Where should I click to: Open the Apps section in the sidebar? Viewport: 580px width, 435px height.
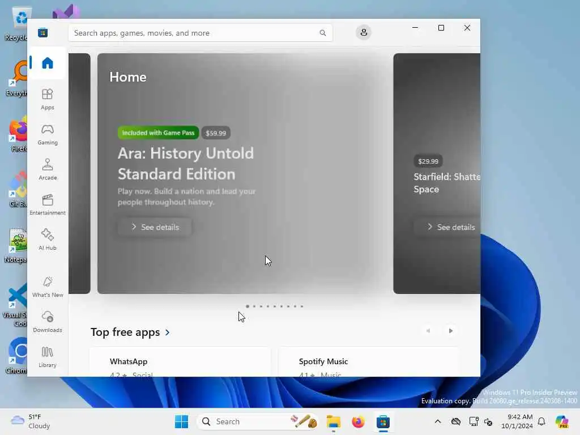48,100
